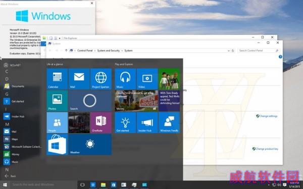Open the Photos tile

(57, 101)
